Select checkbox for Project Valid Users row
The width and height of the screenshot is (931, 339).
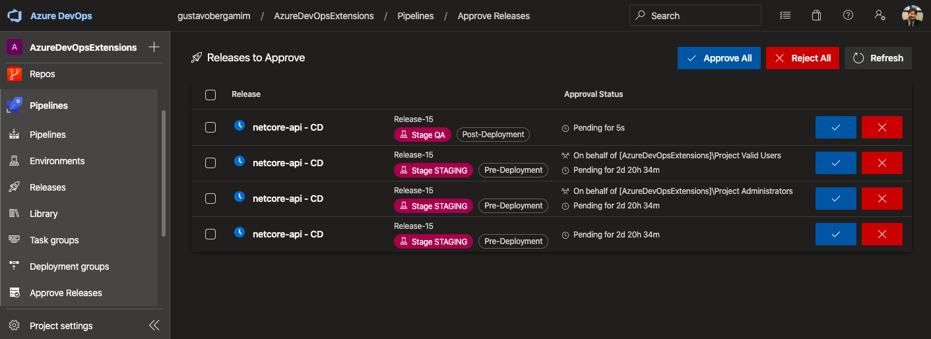click(210, 163)
